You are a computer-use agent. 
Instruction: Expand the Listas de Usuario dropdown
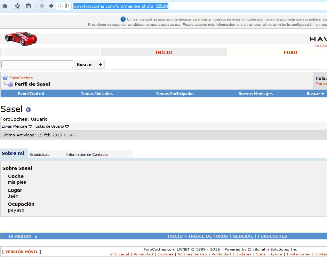pyautogui.click(x=52, y=126)
